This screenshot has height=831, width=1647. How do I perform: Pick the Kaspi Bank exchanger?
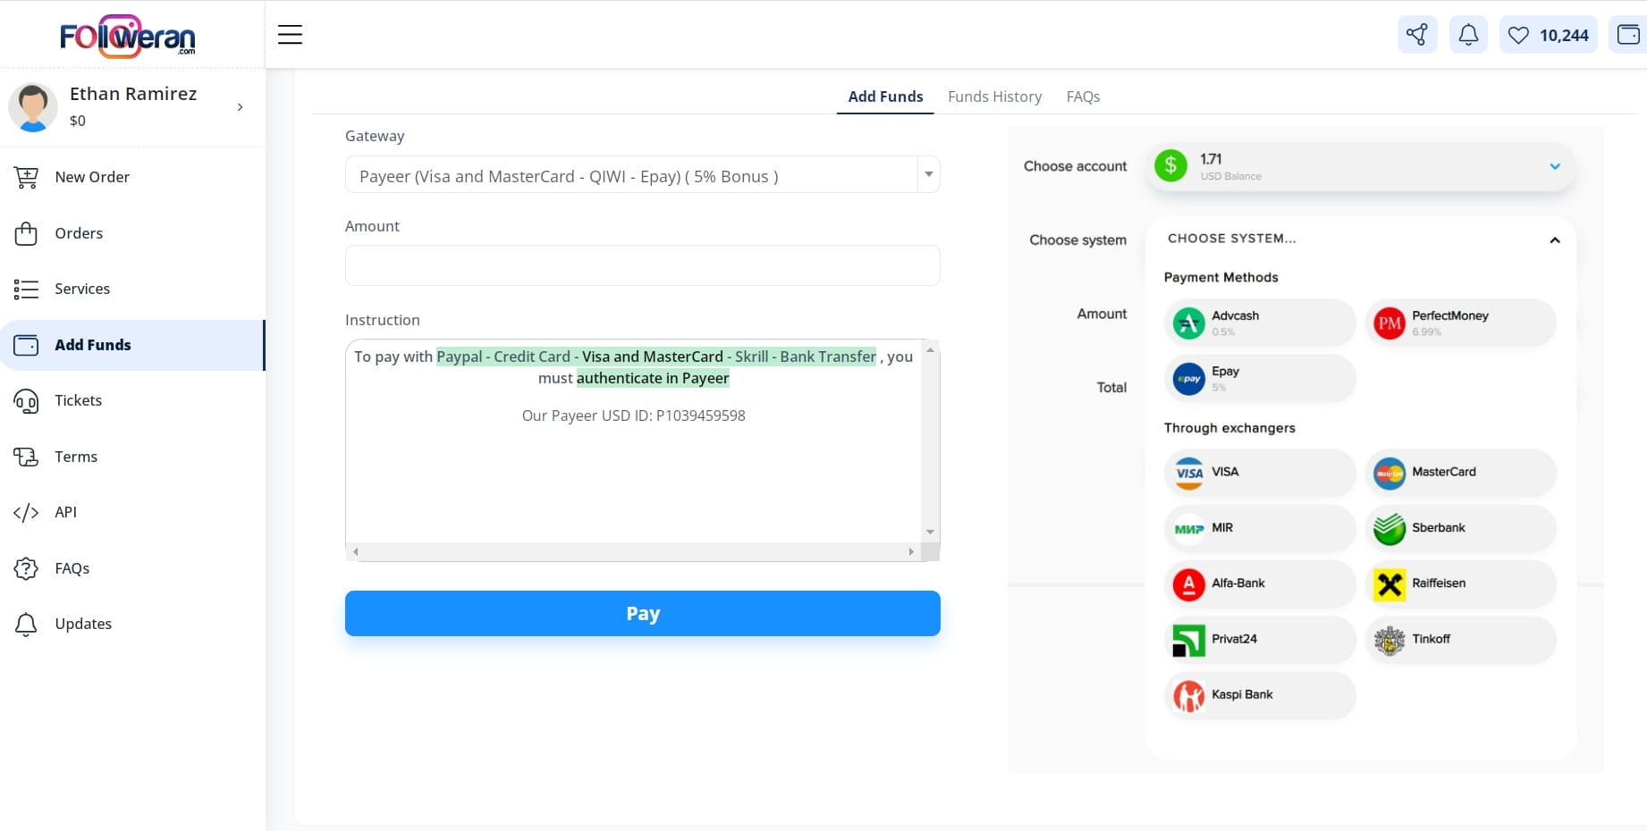point(1259,695)
